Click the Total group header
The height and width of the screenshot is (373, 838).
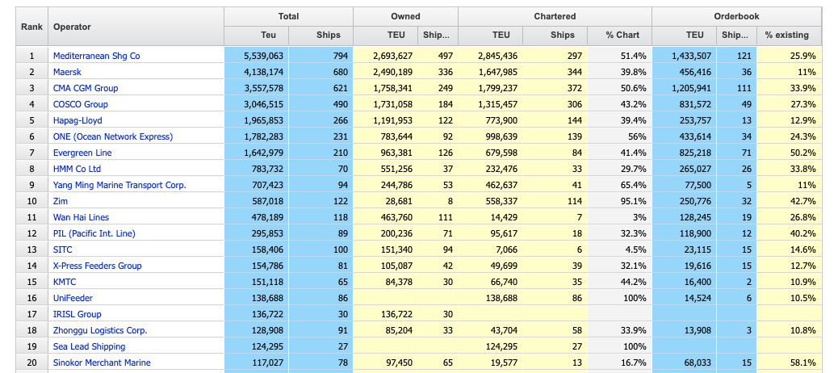click(x=288, y=17)
